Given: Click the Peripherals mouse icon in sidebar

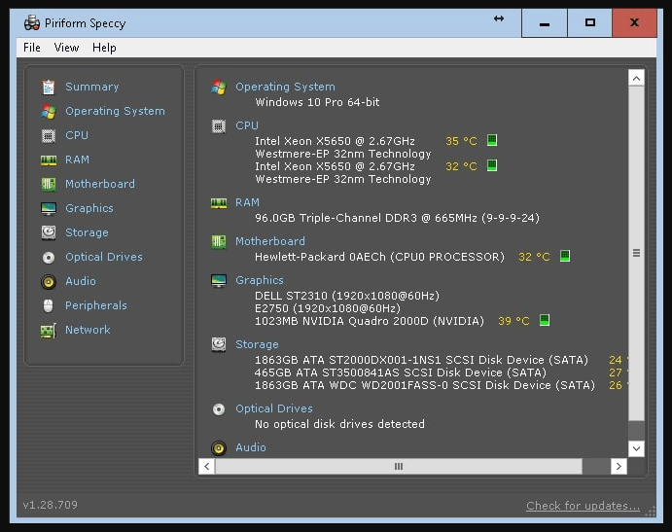Looking at the screenshot, I should [49, 305].
